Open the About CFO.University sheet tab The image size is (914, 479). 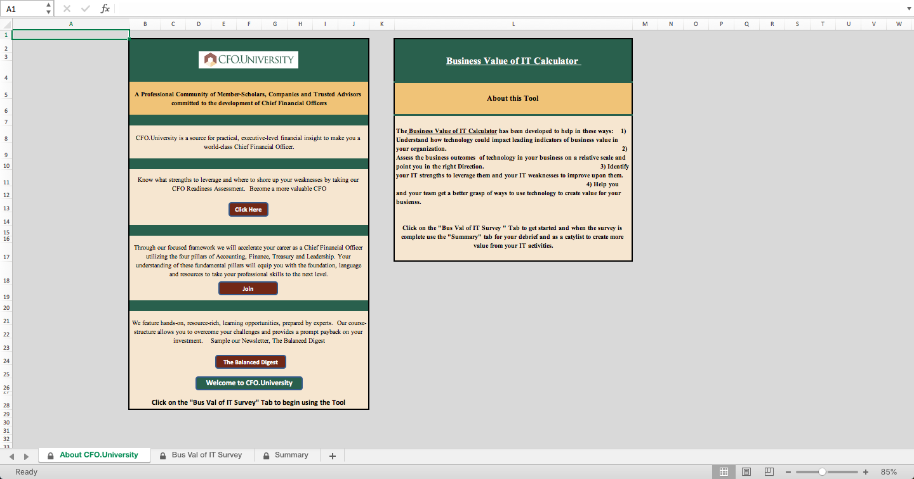94,455
